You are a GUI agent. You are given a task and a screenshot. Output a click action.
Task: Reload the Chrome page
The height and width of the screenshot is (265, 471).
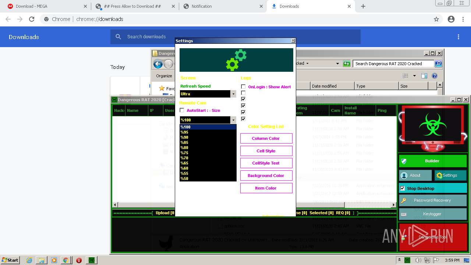coord(32,19)
